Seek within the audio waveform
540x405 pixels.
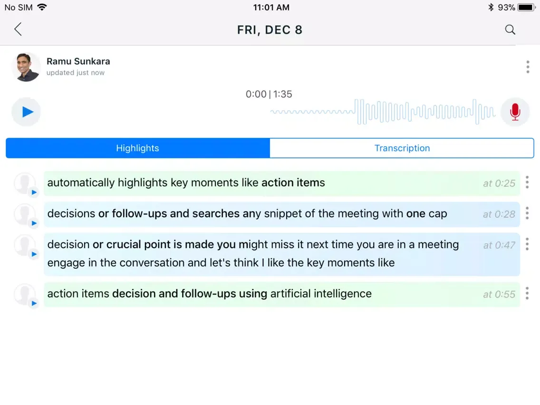point(383,112)
